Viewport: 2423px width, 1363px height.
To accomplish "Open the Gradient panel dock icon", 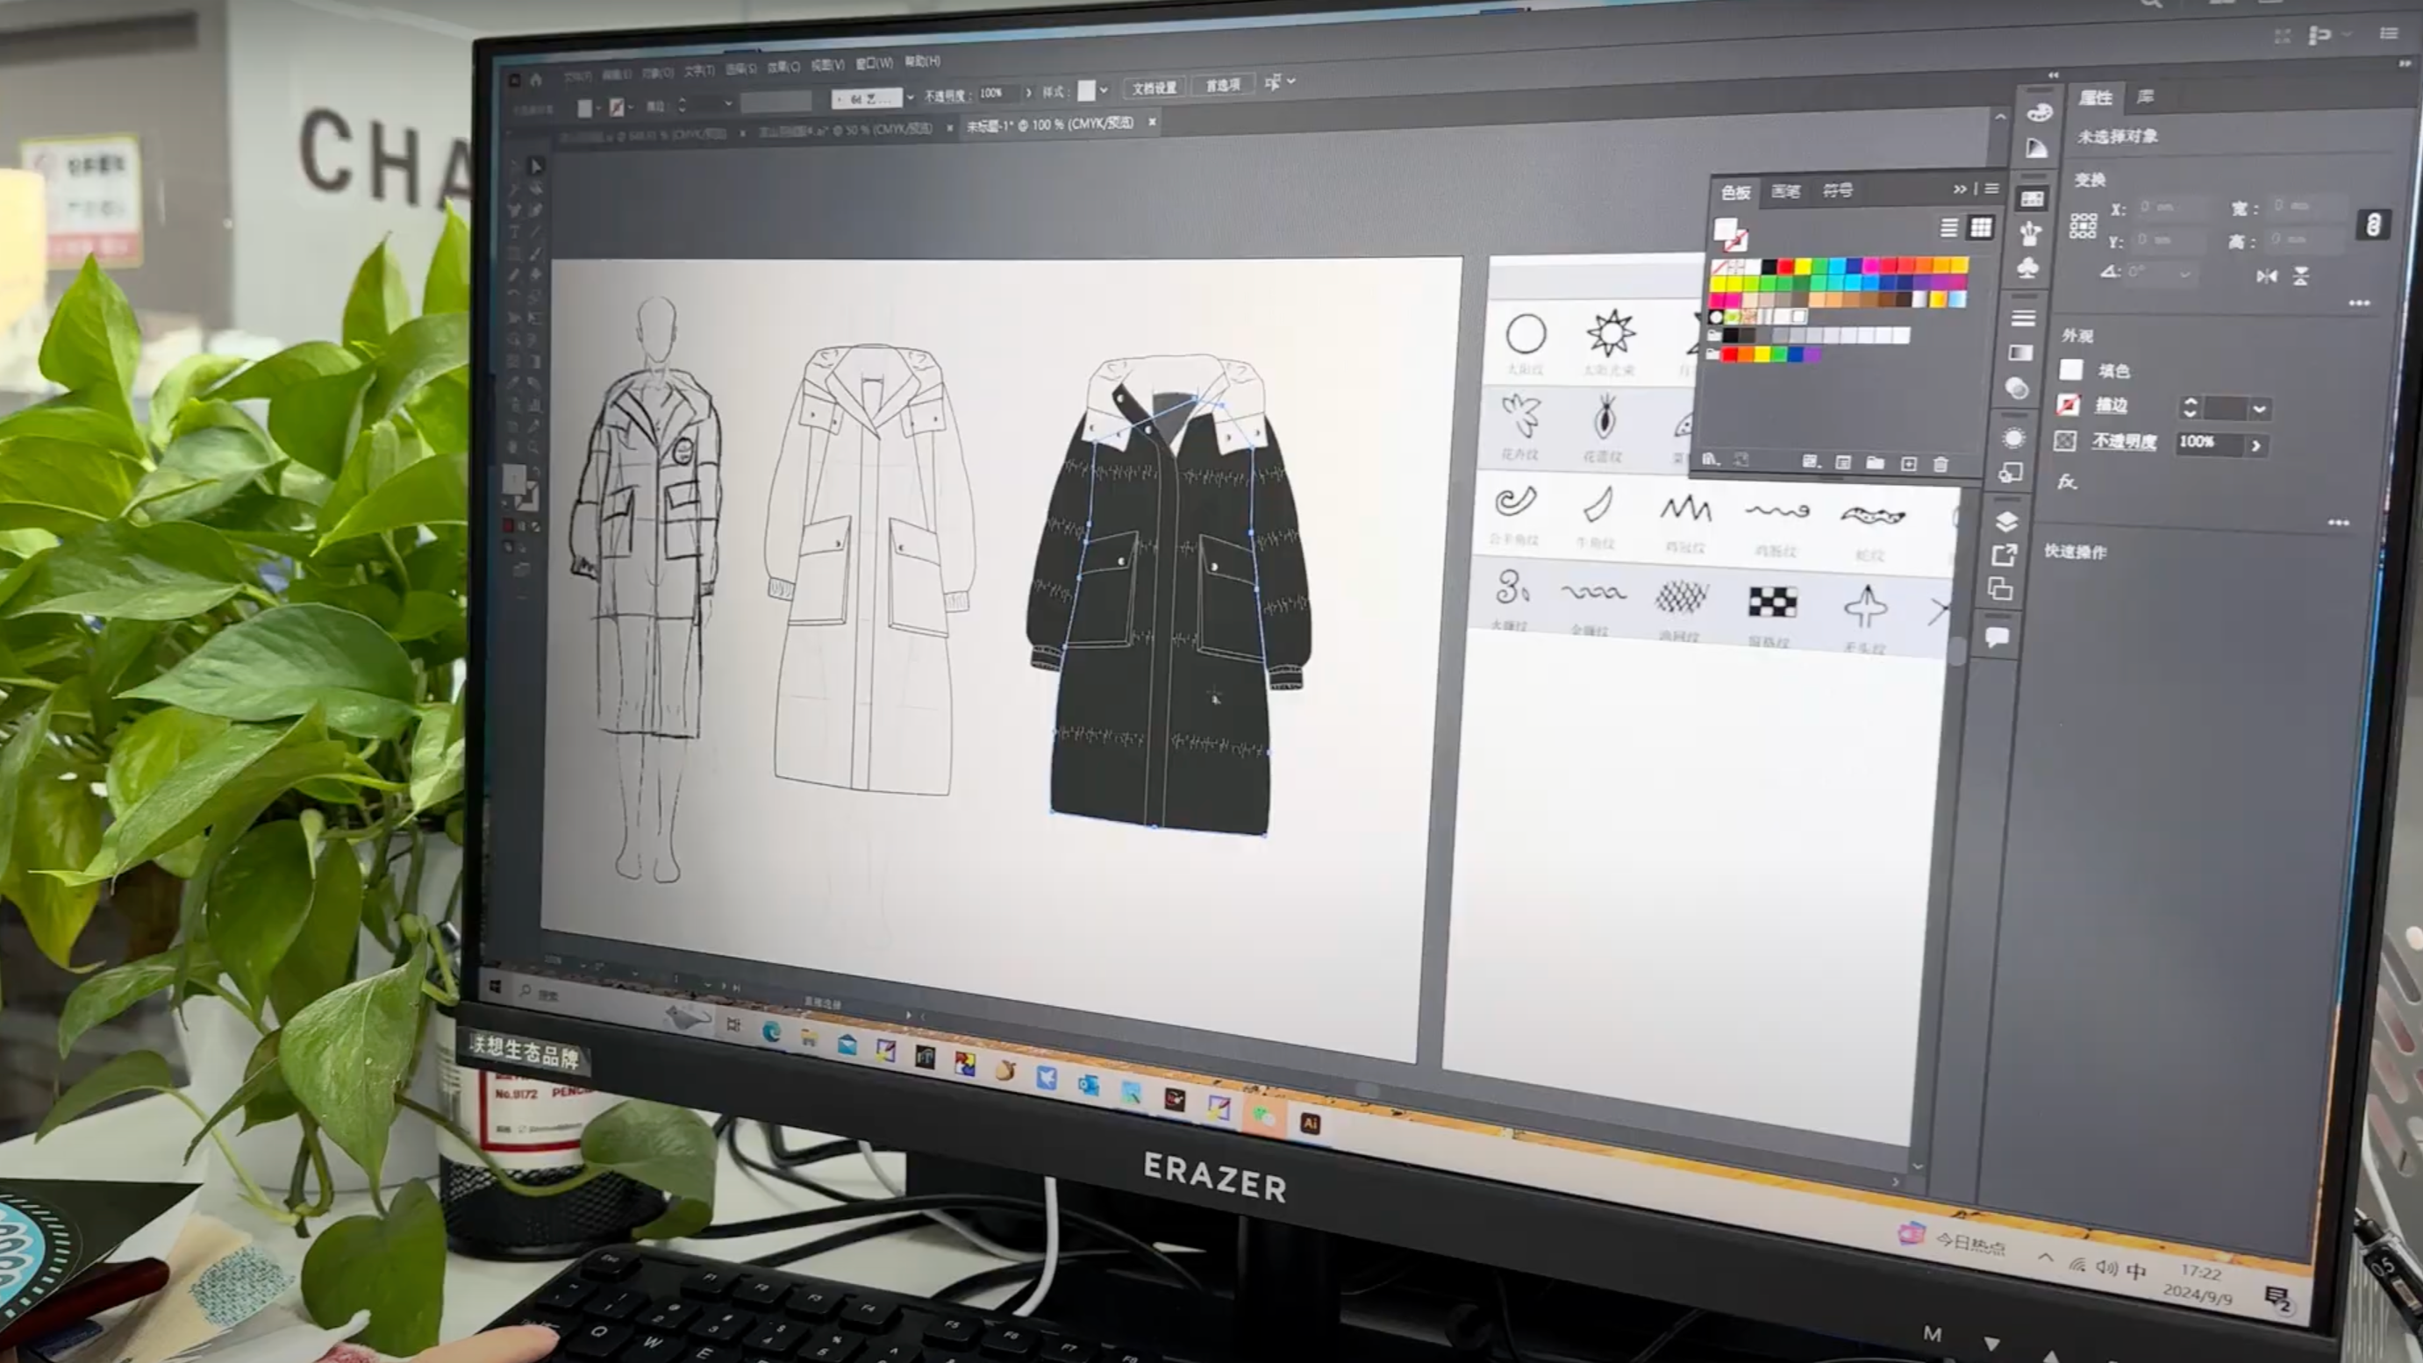I will tap(2020, 353).
